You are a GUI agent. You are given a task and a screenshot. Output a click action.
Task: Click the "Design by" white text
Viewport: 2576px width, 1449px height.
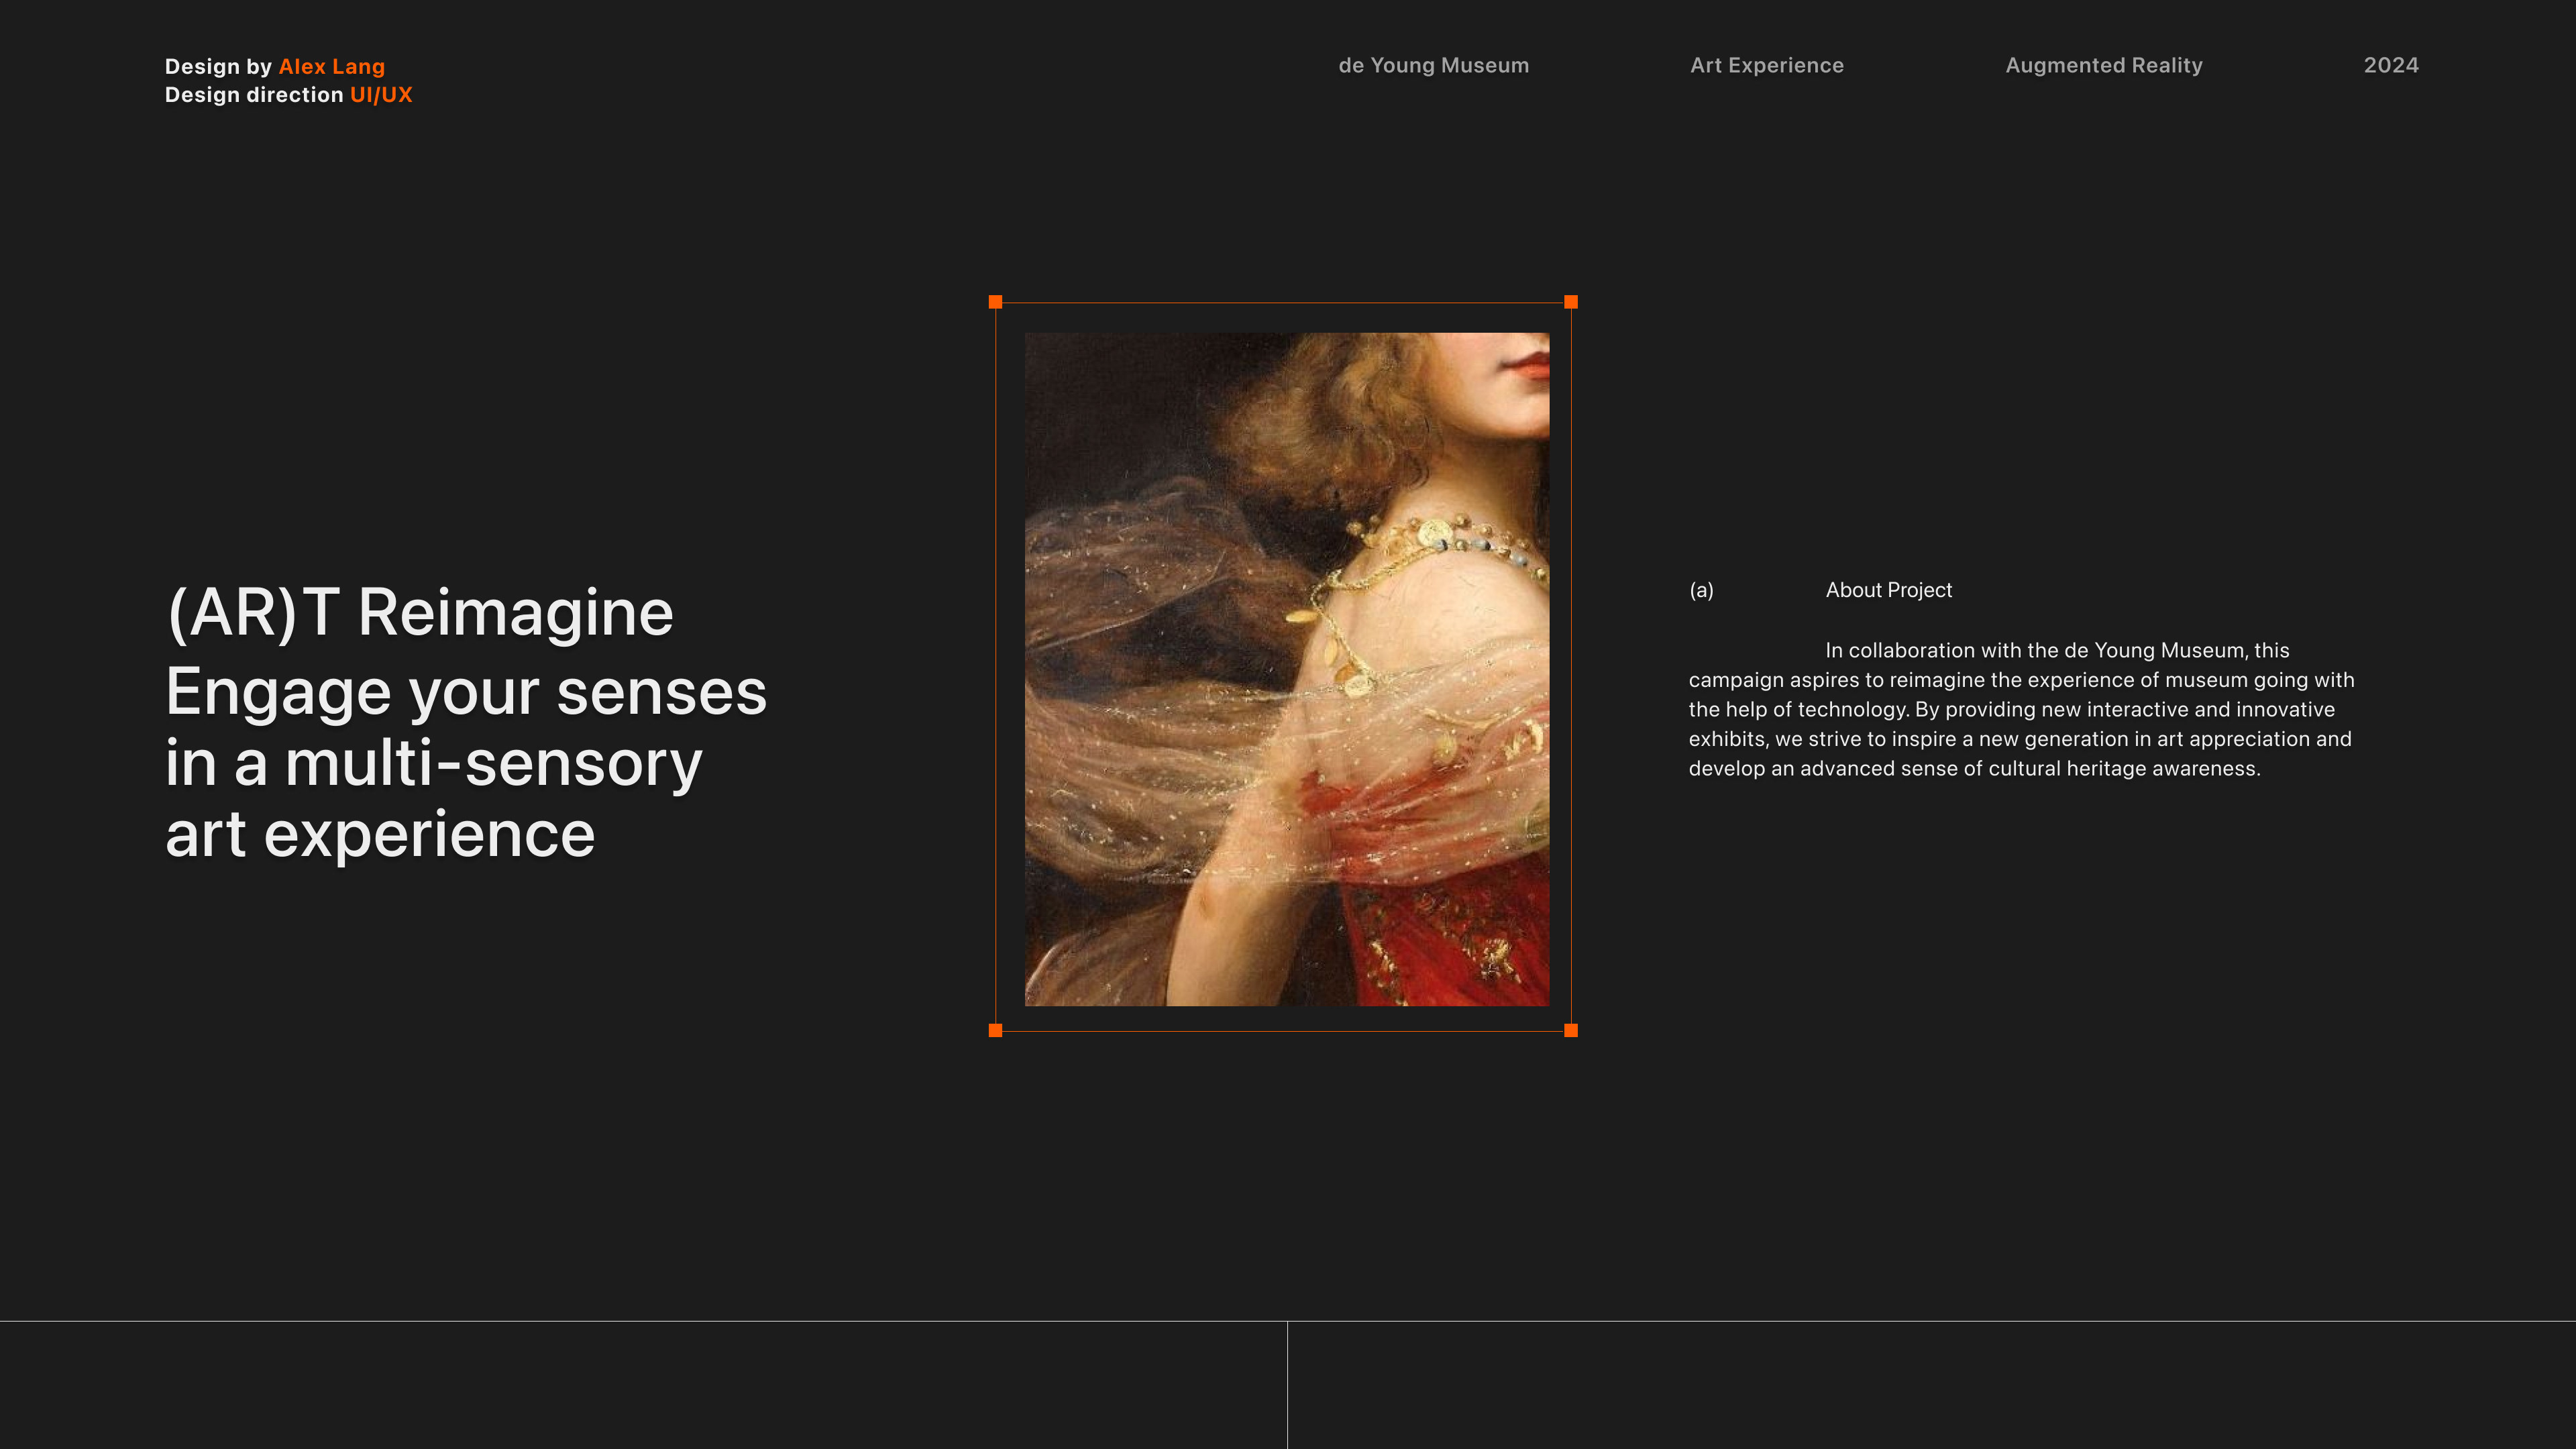(218, 66)
